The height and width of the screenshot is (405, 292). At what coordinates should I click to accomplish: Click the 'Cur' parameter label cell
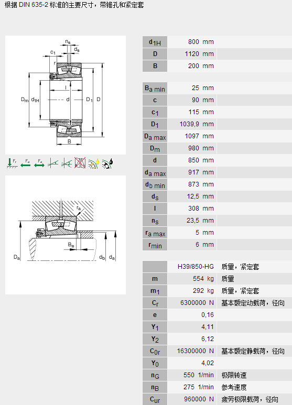click(x=155, y=399)
